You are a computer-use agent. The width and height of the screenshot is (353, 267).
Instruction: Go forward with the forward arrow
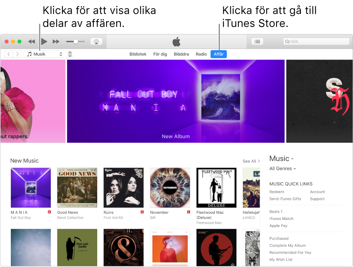pos(17,54)
